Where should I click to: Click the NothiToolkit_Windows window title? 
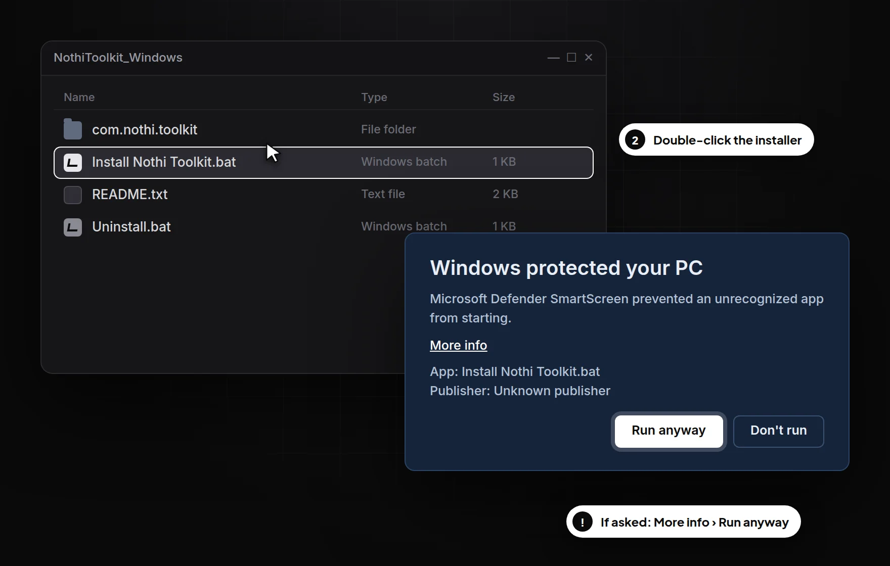(x=118, y=58)
